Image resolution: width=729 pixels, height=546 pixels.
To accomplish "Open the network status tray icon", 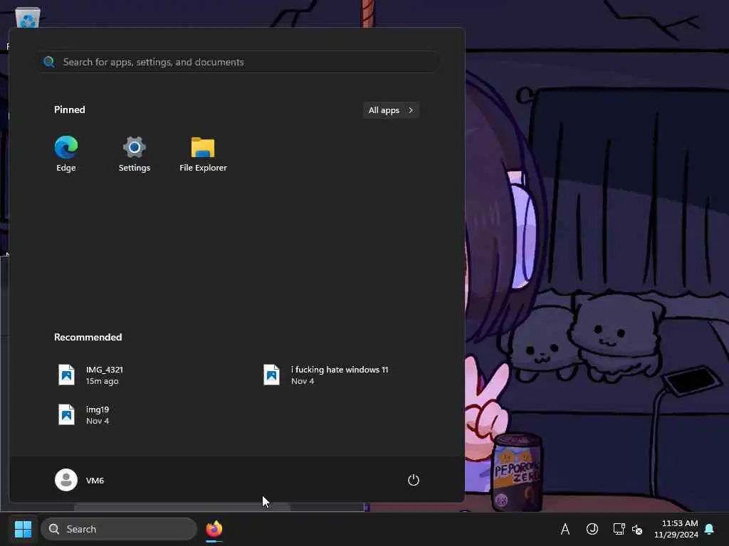I will pos(619,529).
